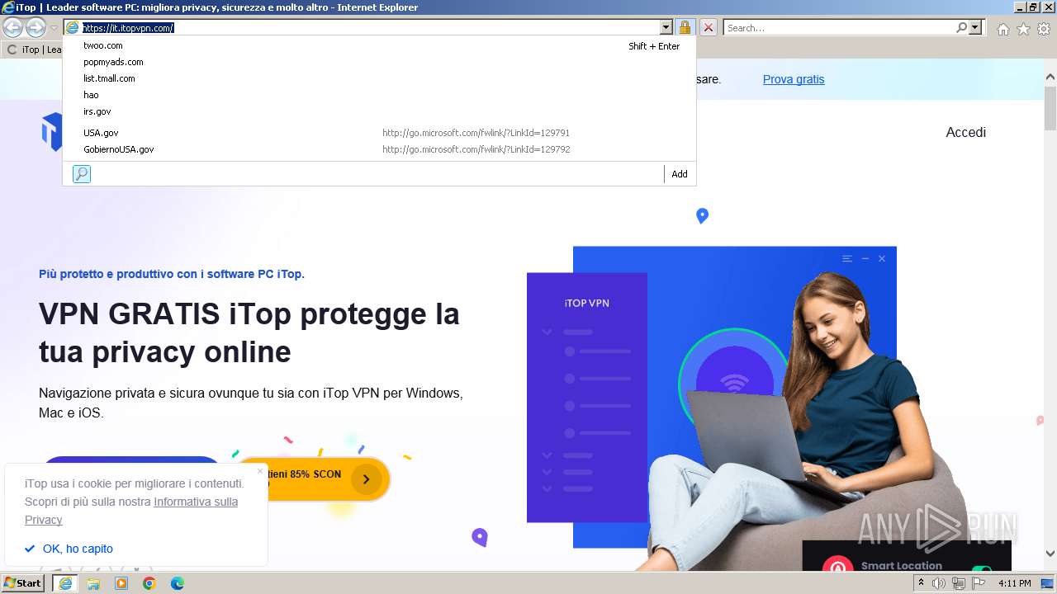Click the arrow circle on offer button
Image resolution: width=1057 pixels, height=594 pixels.
click(x=366, y=479)
